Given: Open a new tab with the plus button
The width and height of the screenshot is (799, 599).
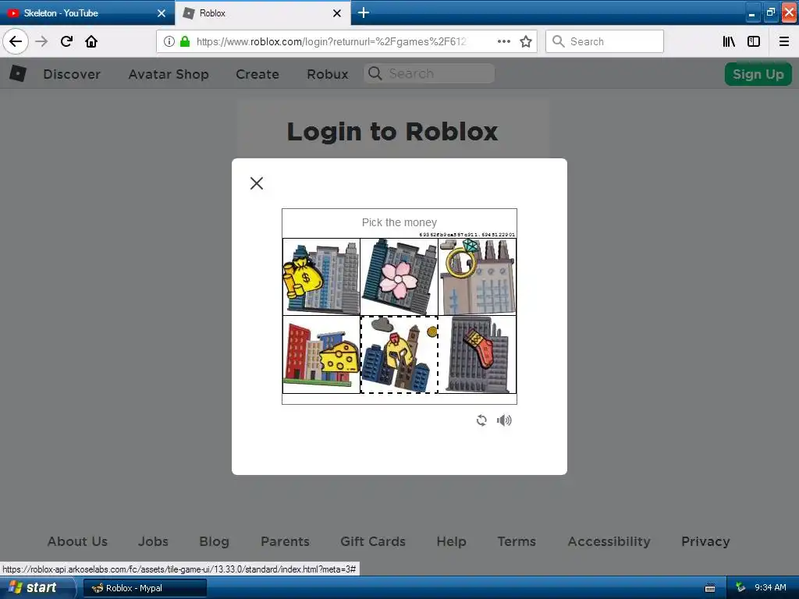Looking at the screenshot, I should 364,12.
